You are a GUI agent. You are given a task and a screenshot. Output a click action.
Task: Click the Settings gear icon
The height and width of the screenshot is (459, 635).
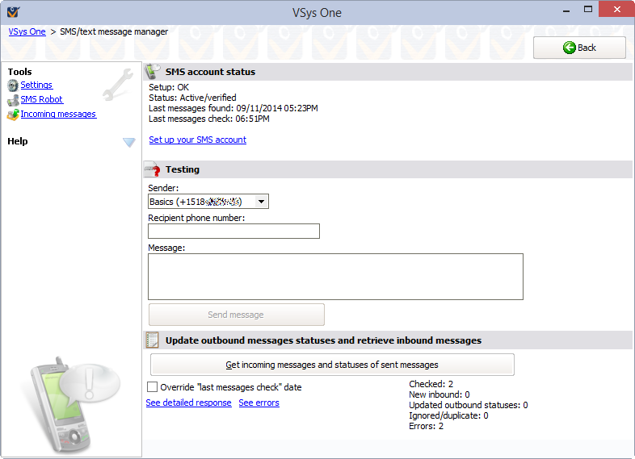[x=13, y=86]
